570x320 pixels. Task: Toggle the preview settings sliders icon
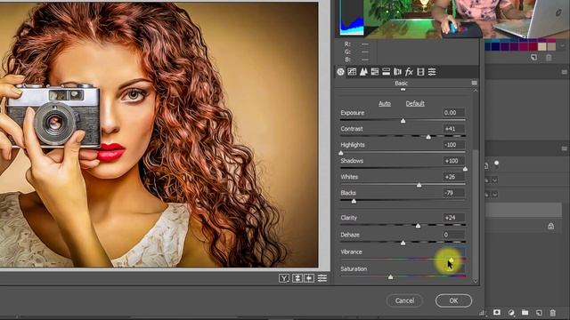pyautogui.click(x=322, y=278)
